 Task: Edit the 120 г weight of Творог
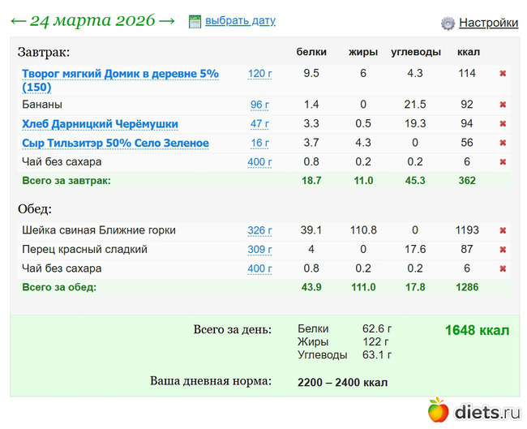(x=259, y=74)
